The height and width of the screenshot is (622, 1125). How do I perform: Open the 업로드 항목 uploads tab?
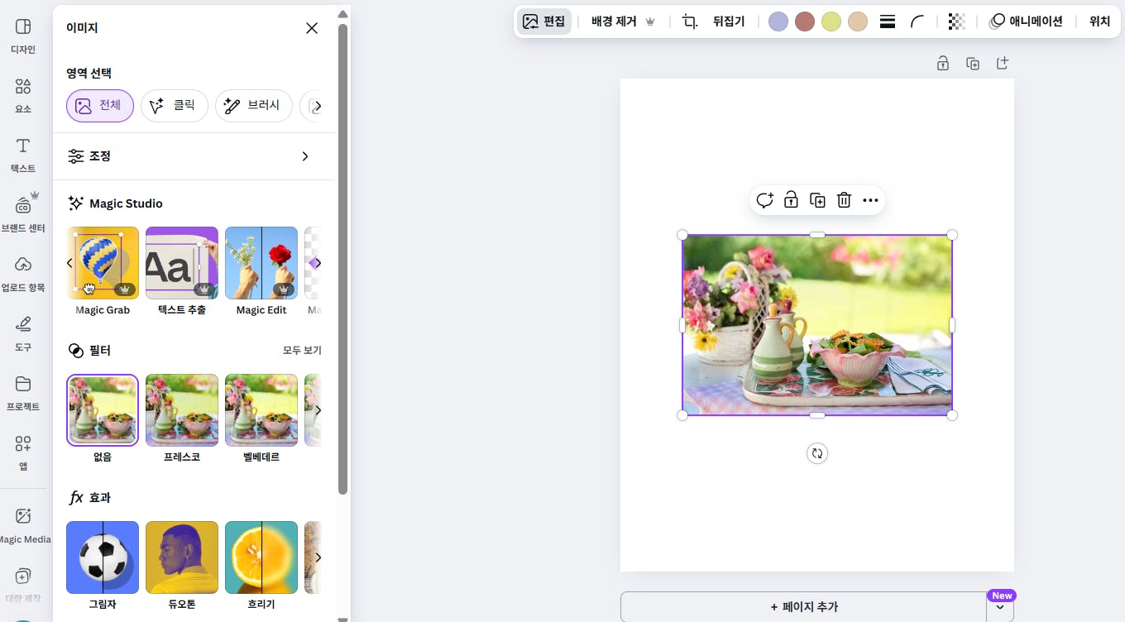point(23,275)
